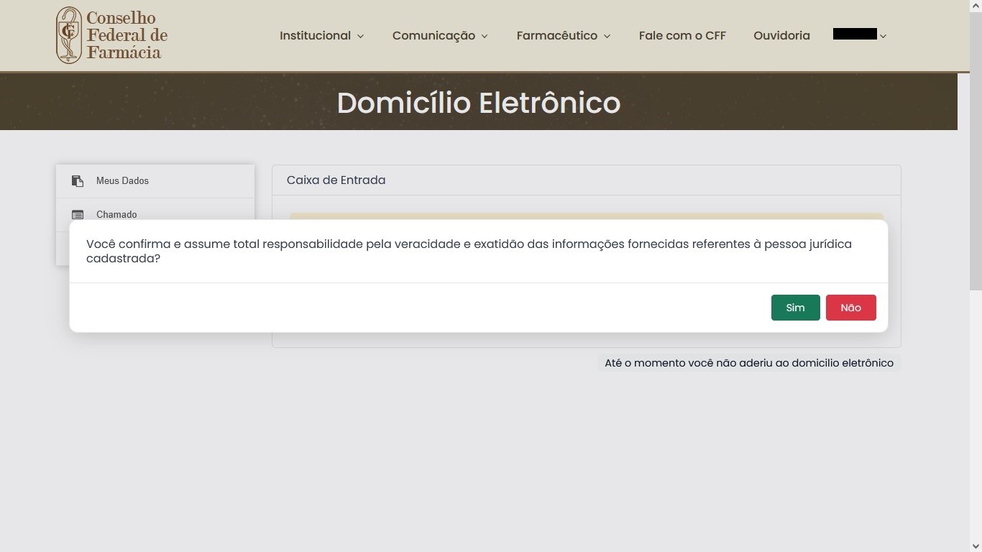Click the Chamado list icon
This screenshot has height=552, width=982.
pos(78,214)
